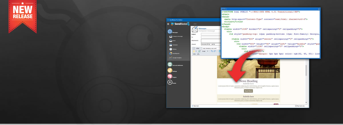Image resolution: width=343 pixels, height=125 pixels.
Task: Click the Compose message envelope header icon
Action: point(195,30)
